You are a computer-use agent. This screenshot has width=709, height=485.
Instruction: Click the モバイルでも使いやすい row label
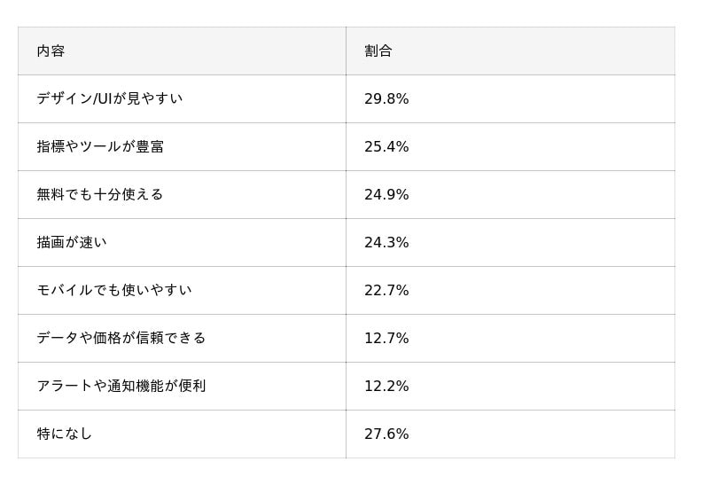click(x=114, y=290)
